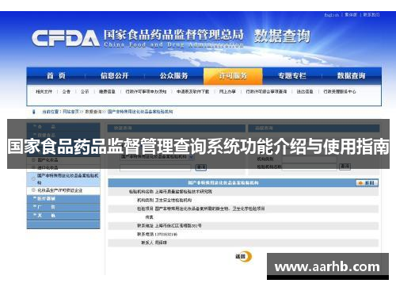Screen dimensions: 396x287
Task: Click the 国产非特殊用途化妆品备案检验机构 table title
Action: [x=223, y=183]
